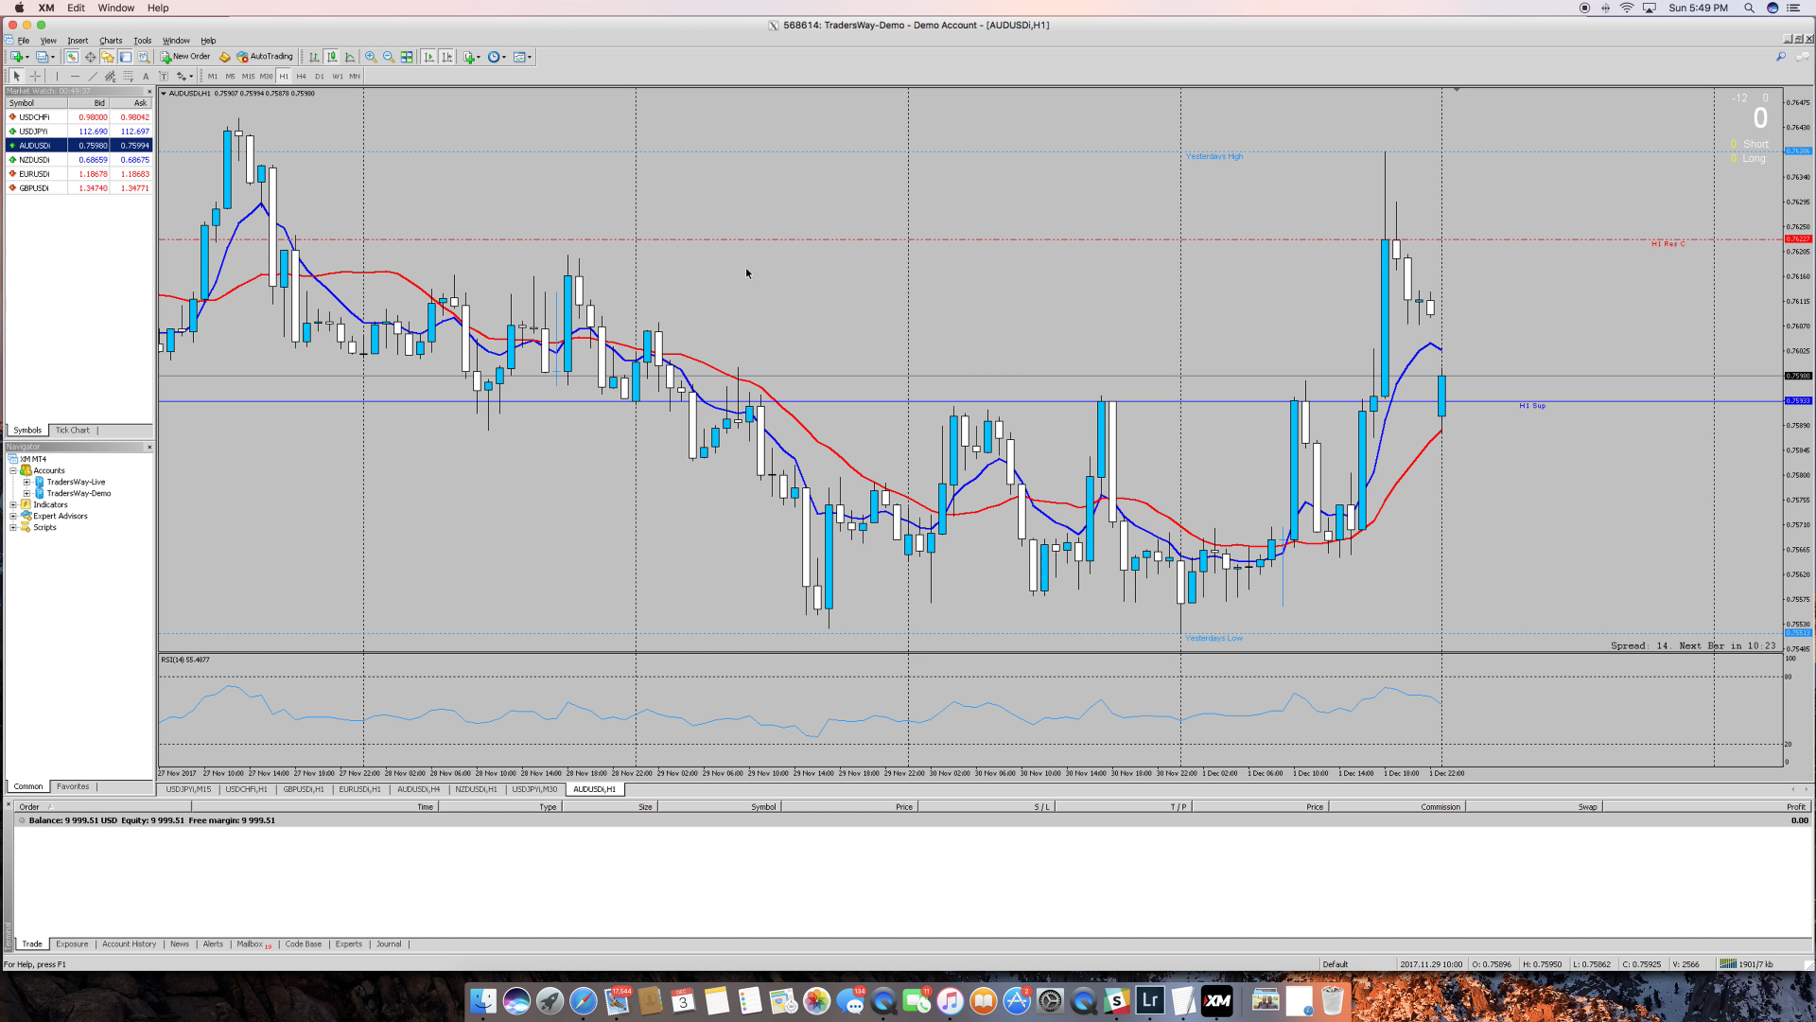Switch chart to candlestick mode
Screen dimensions: 1816x1022
[332, 57]
